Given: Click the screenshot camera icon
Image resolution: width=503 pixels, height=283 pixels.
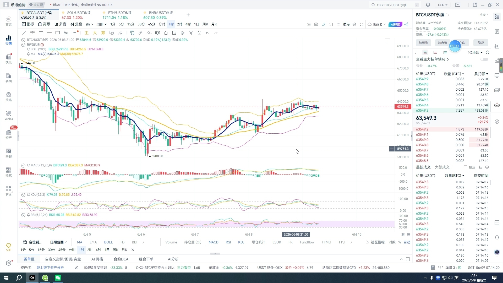Looking at the screenshot, I should coord(316,24).
